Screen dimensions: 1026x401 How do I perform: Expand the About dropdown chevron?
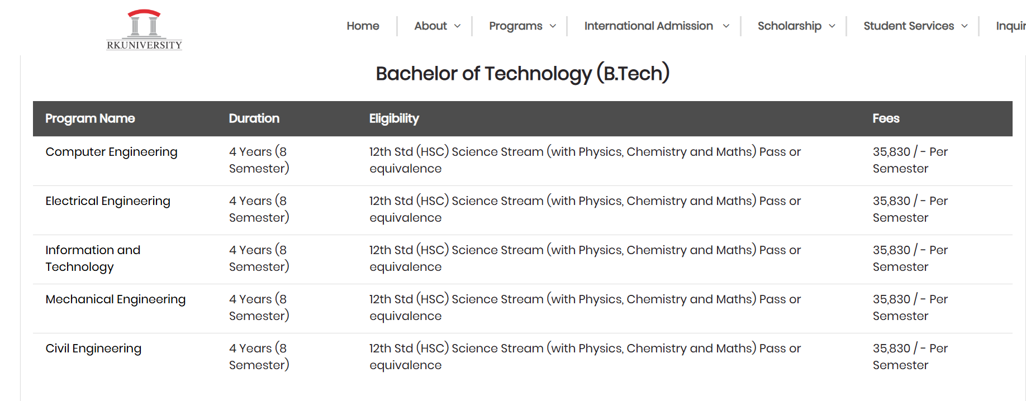click(457, 26)
